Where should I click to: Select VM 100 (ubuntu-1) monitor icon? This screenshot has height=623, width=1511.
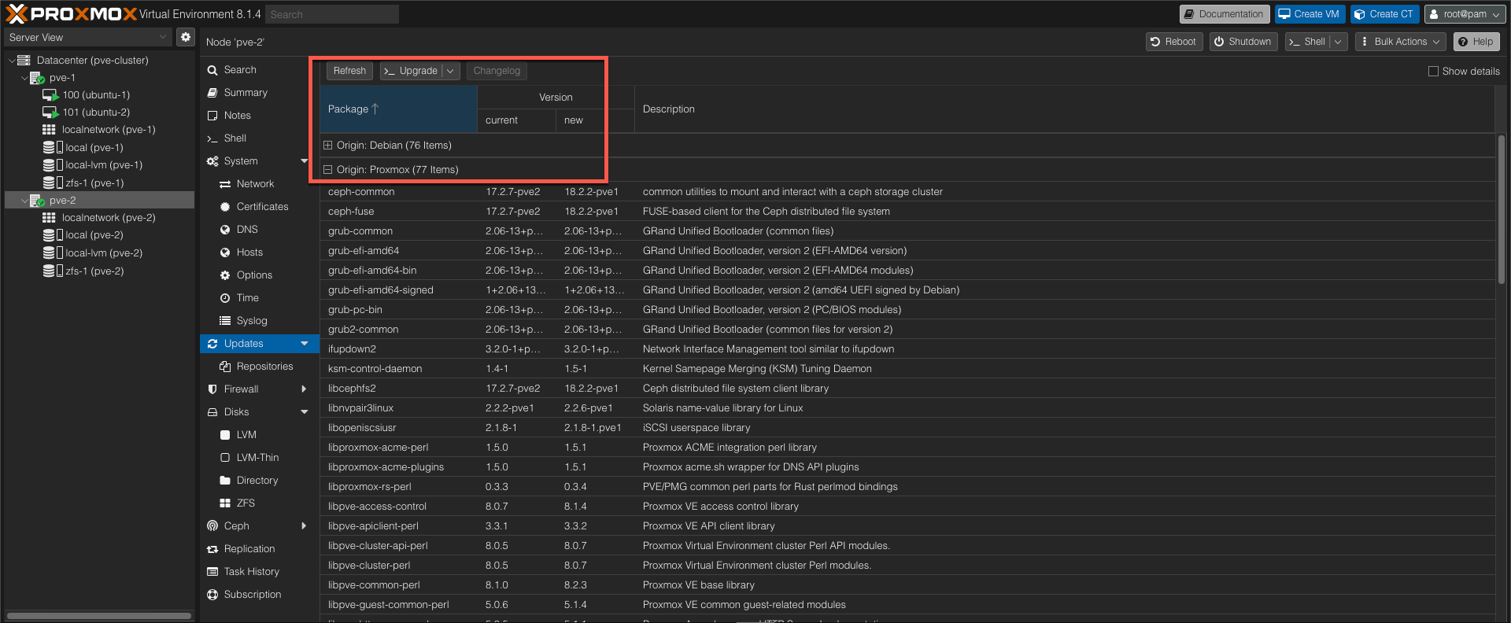click(50, 95)
